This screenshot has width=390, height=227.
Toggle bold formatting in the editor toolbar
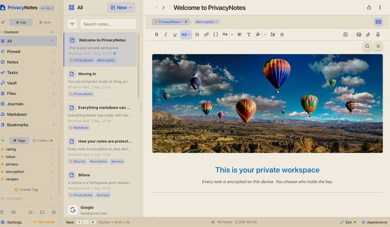157,34
